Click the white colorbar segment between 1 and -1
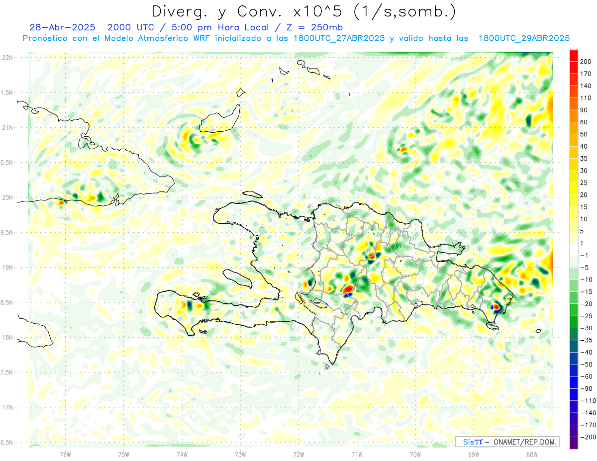The width and height of the screenshot is (597, 461). [x=574, y=250]
